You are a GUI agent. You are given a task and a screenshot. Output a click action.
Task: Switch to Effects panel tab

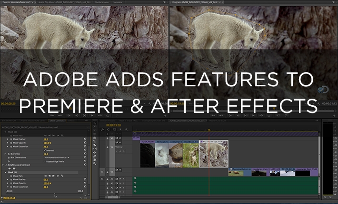71,121
